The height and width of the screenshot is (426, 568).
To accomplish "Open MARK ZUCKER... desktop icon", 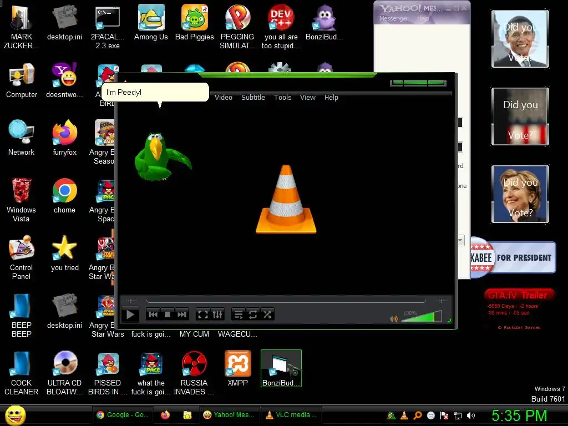I will tap(21, 27).
